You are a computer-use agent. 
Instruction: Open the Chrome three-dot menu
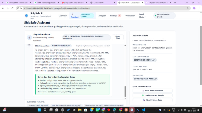199,8
